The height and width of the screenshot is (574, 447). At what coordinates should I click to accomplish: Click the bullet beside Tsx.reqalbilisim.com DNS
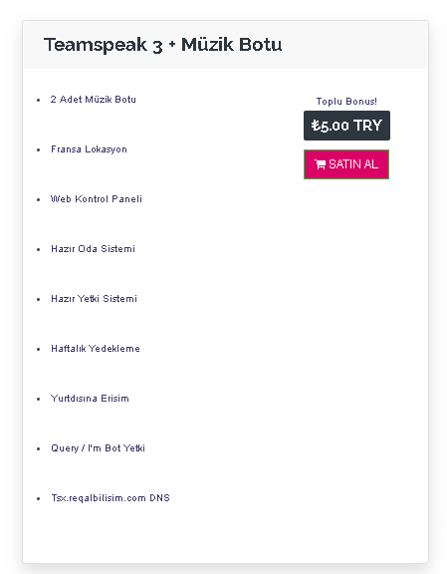39,498
